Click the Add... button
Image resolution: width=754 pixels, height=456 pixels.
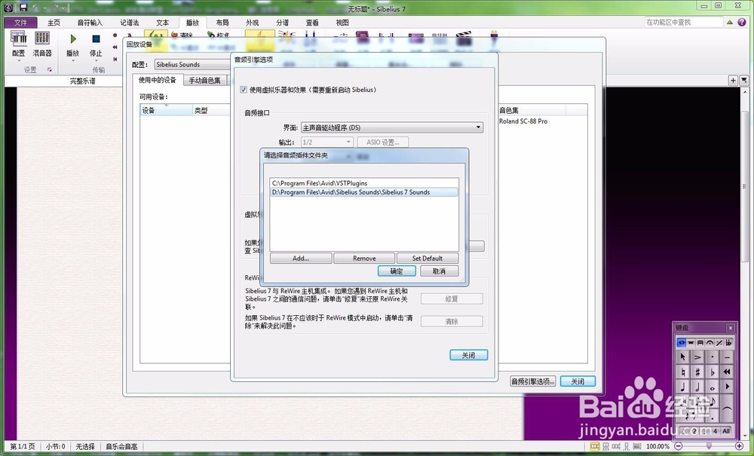coord(301,258)
